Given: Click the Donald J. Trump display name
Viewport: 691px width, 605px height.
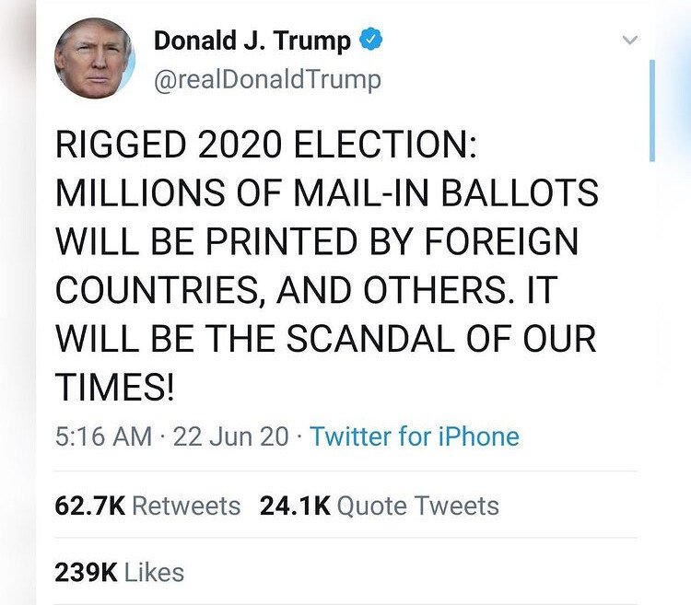Looking at the screenshot, I should 252,41.
